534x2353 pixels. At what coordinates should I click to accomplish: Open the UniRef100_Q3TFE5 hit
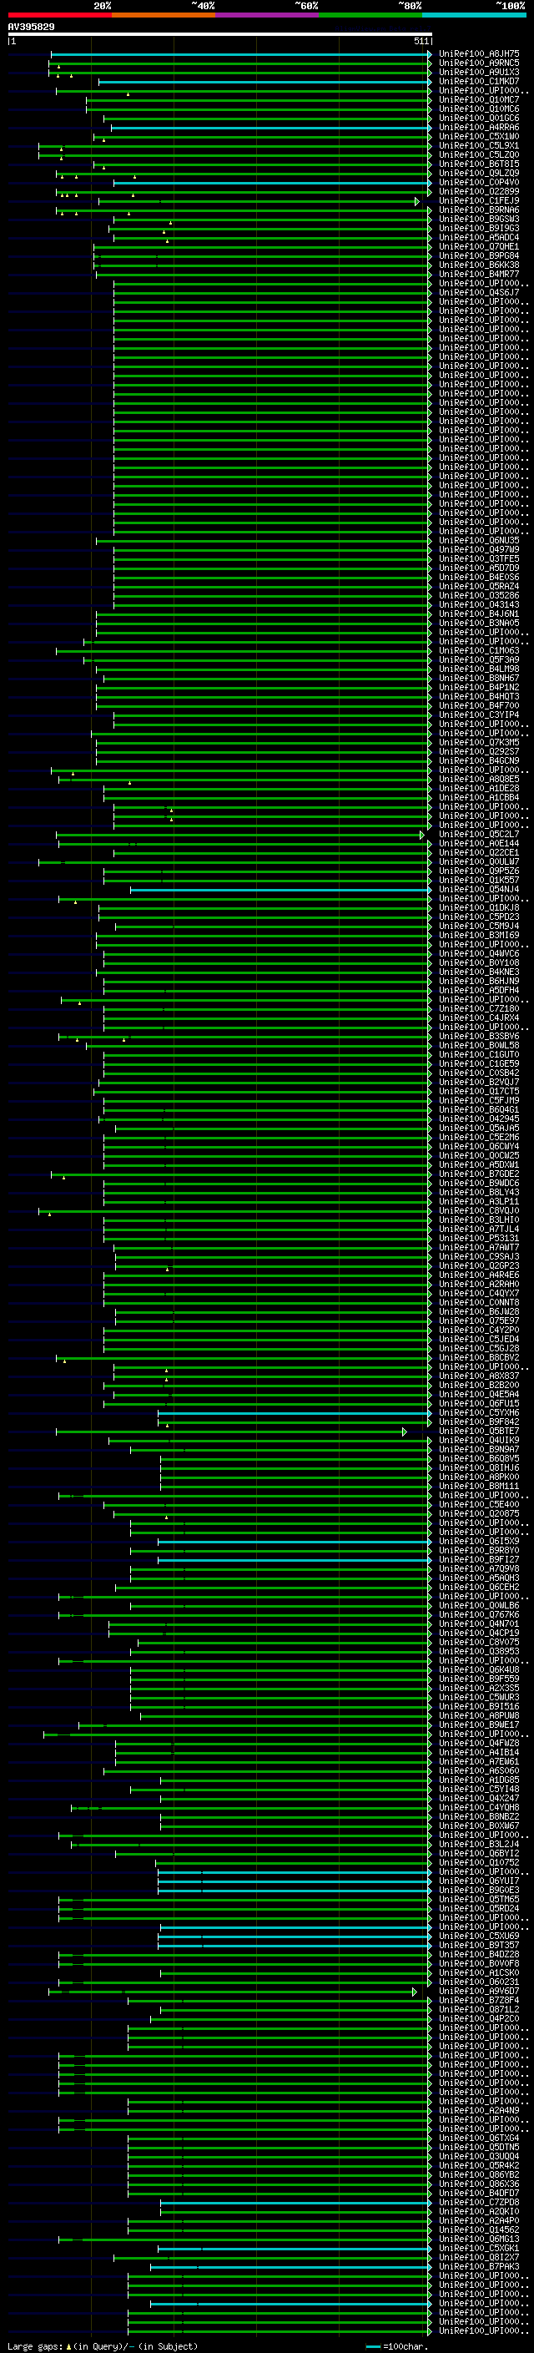pos(479,559)
